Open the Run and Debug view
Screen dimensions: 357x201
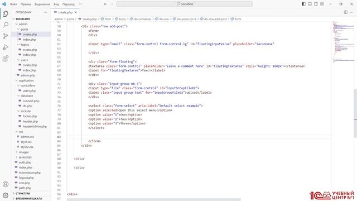click(6, 47)
